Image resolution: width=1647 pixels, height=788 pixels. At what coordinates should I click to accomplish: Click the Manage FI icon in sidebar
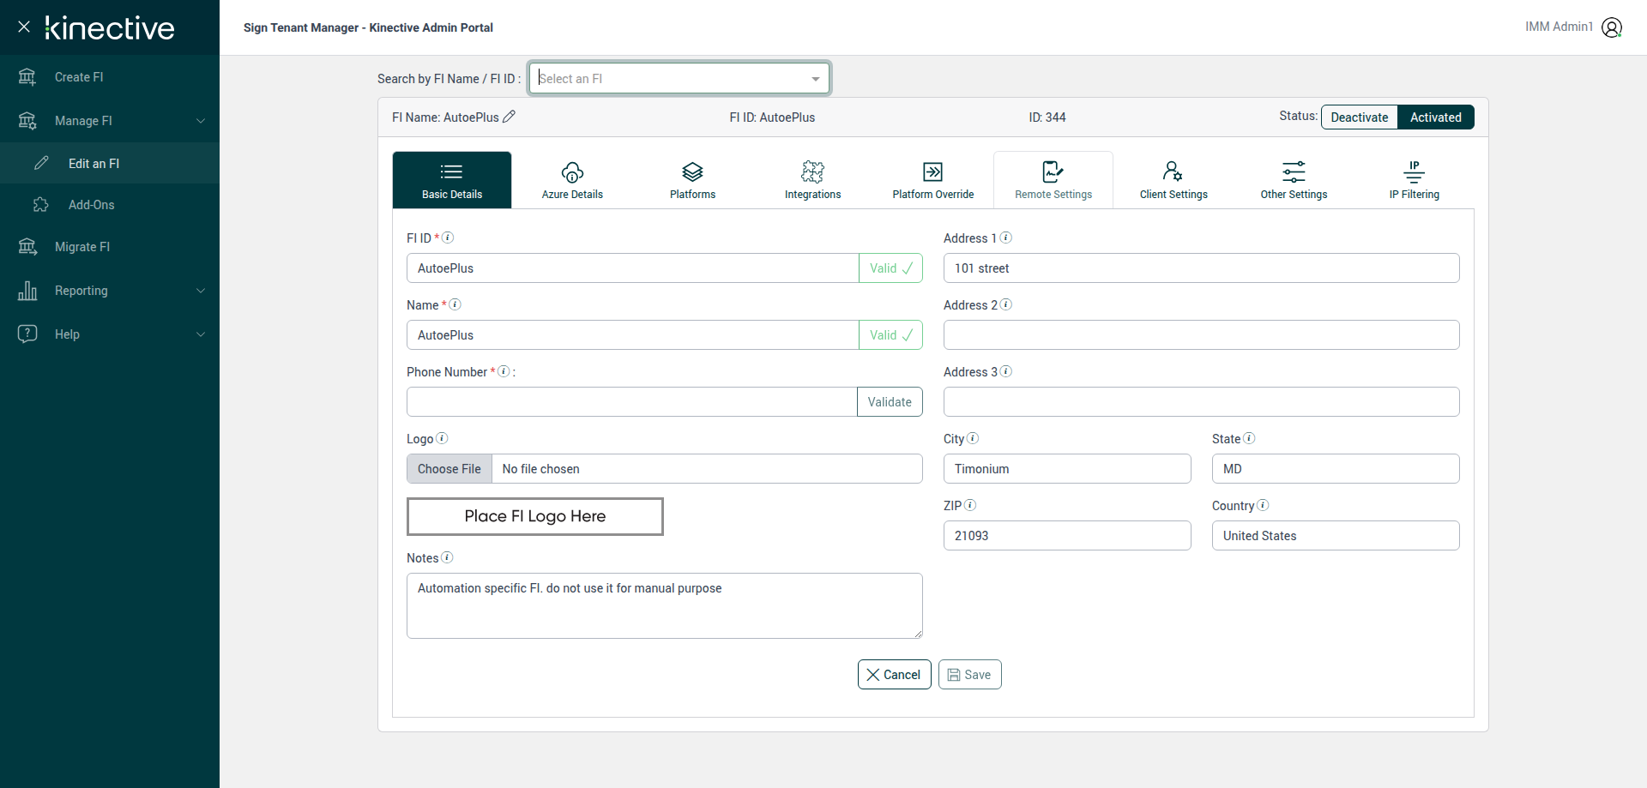(27, 121)
